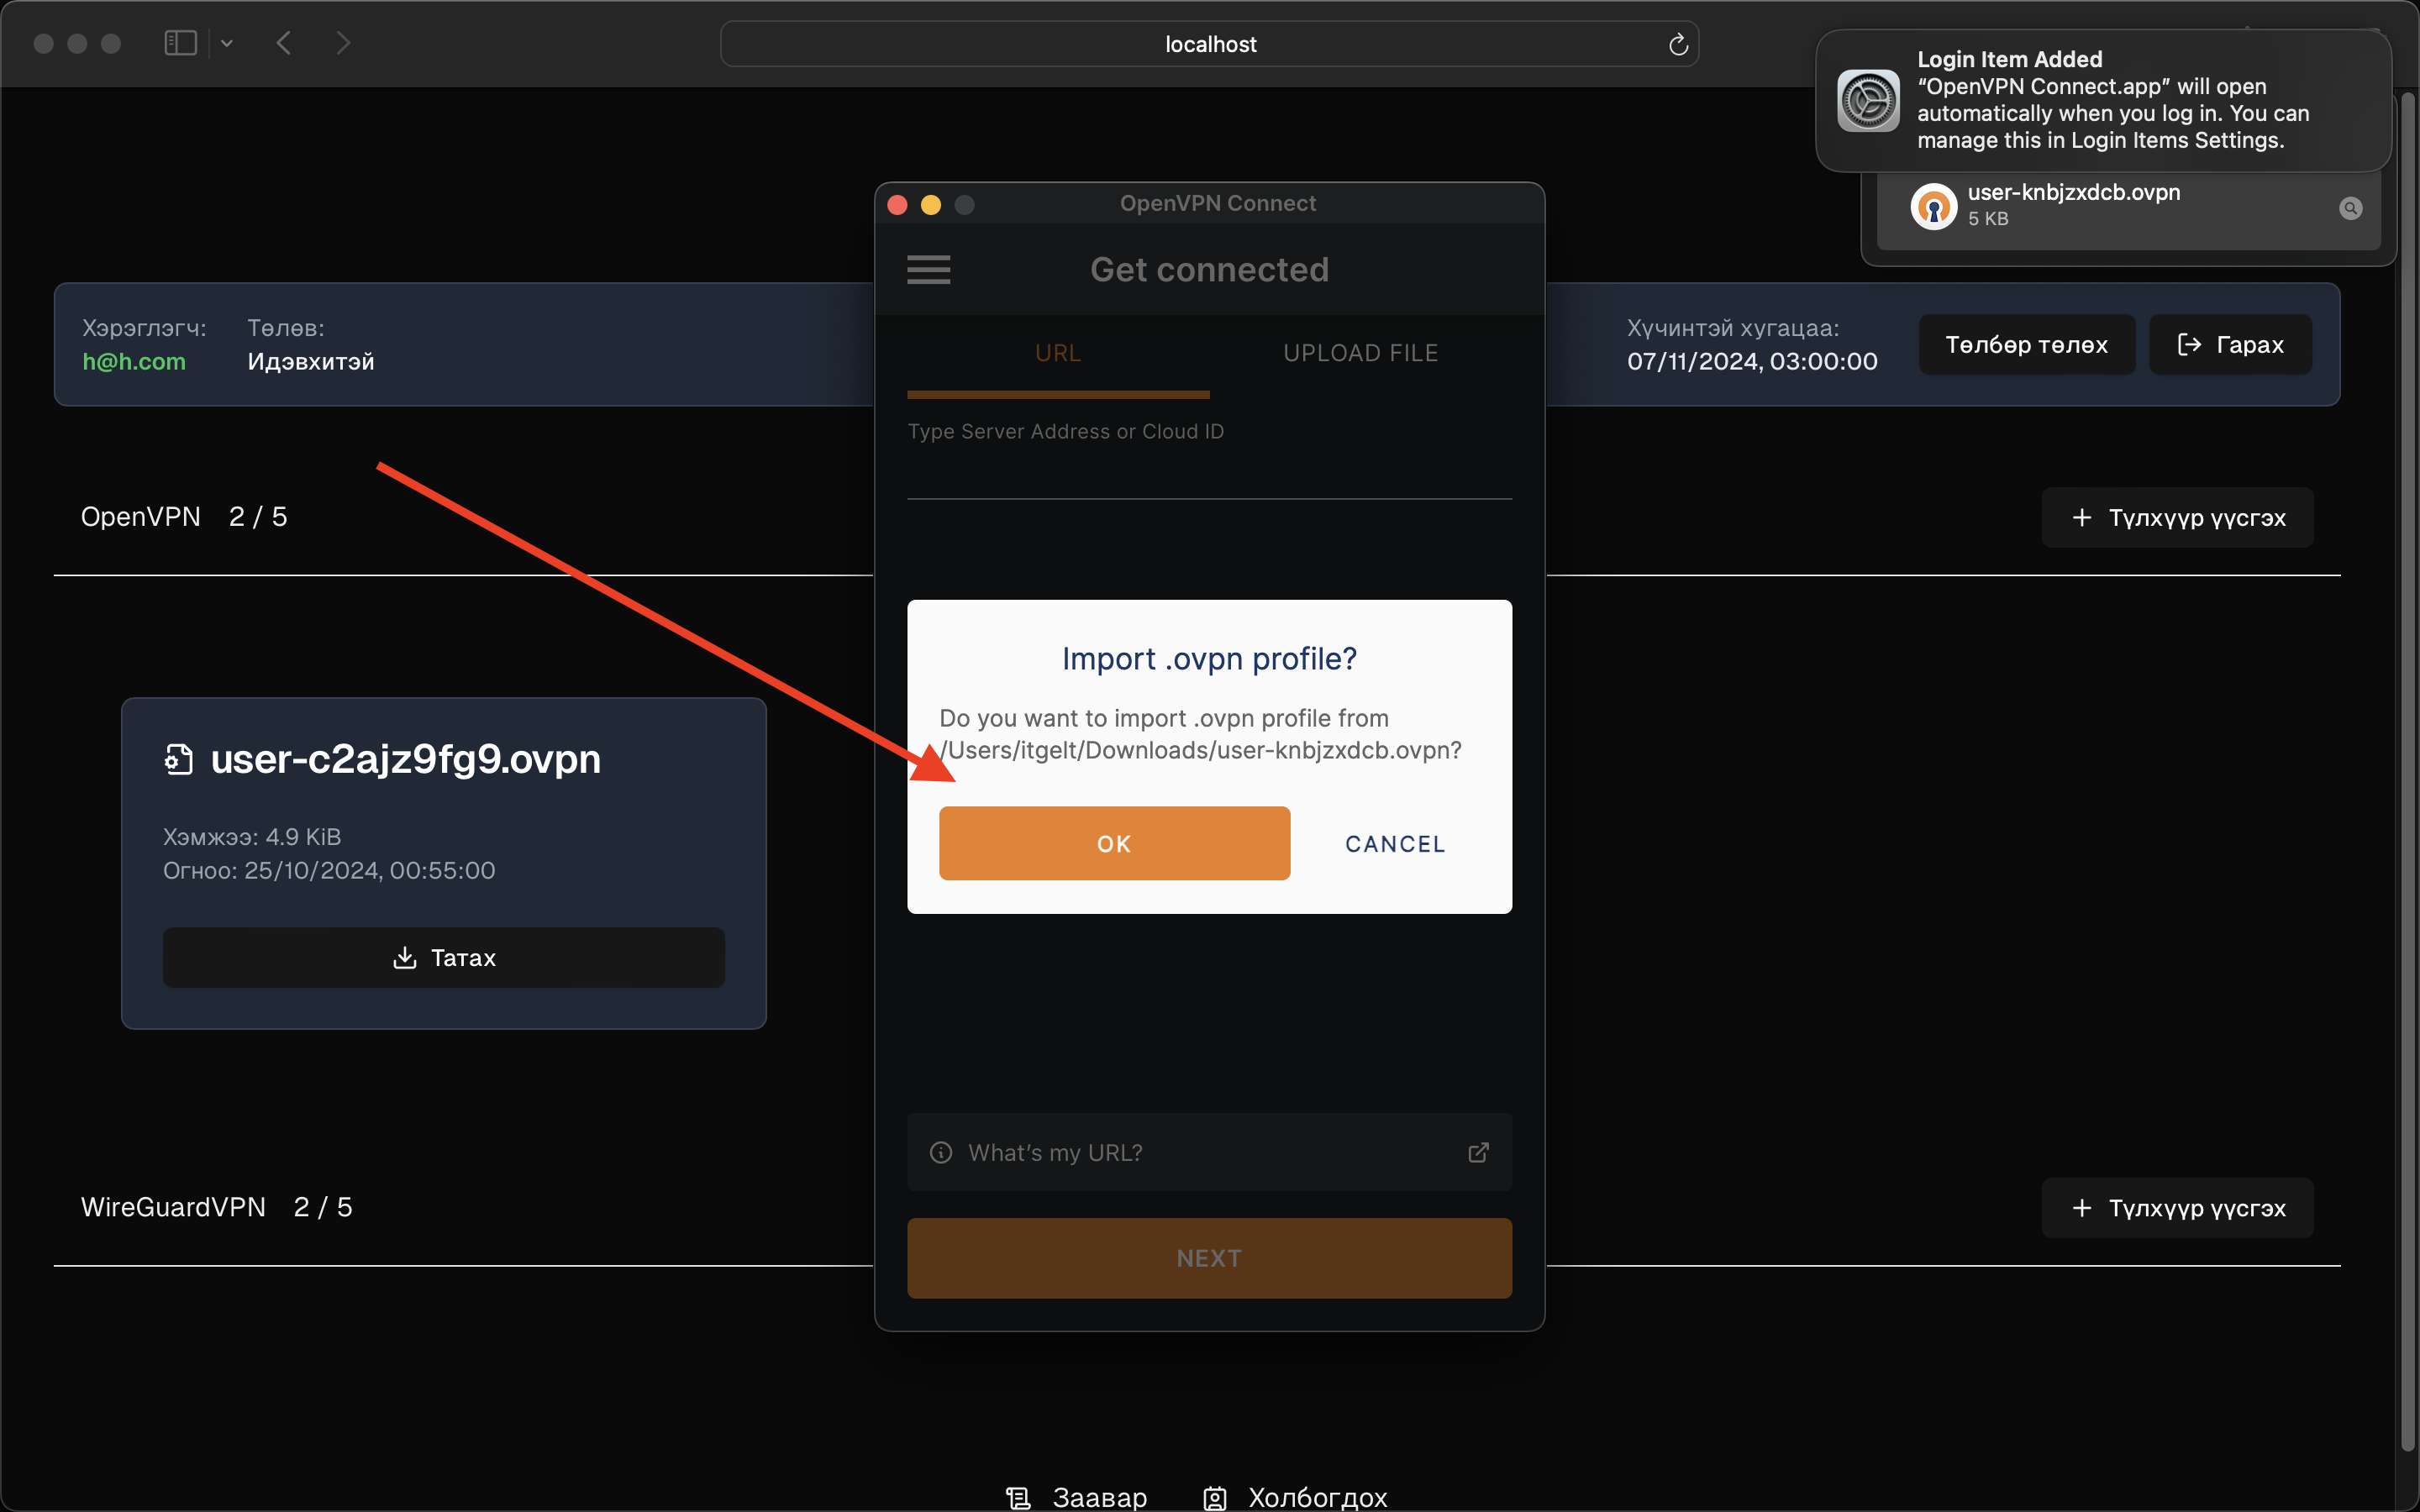Cancel the .ovpn profile import

point(1395,844)
